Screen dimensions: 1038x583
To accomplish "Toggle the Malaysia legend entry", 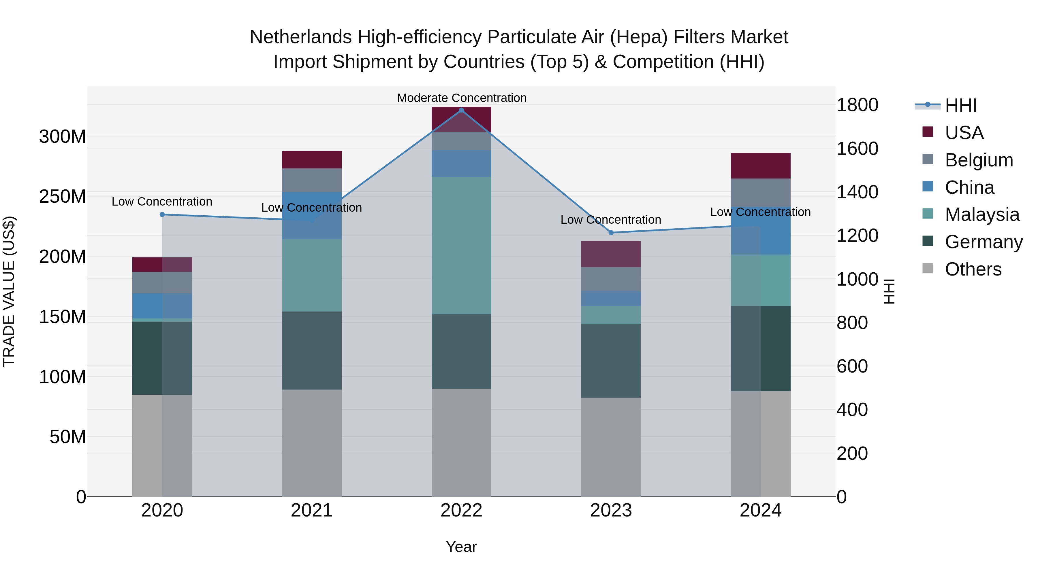I will point(971,214).
